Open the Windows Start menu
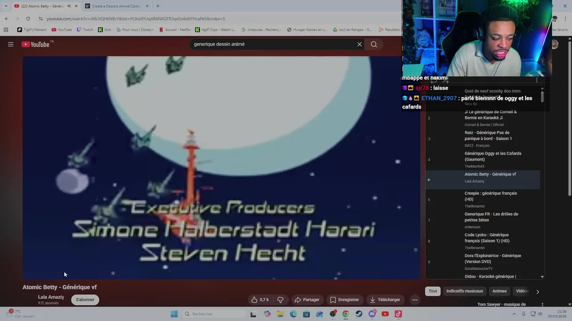The image size is (572, 321). pos(174,314)
